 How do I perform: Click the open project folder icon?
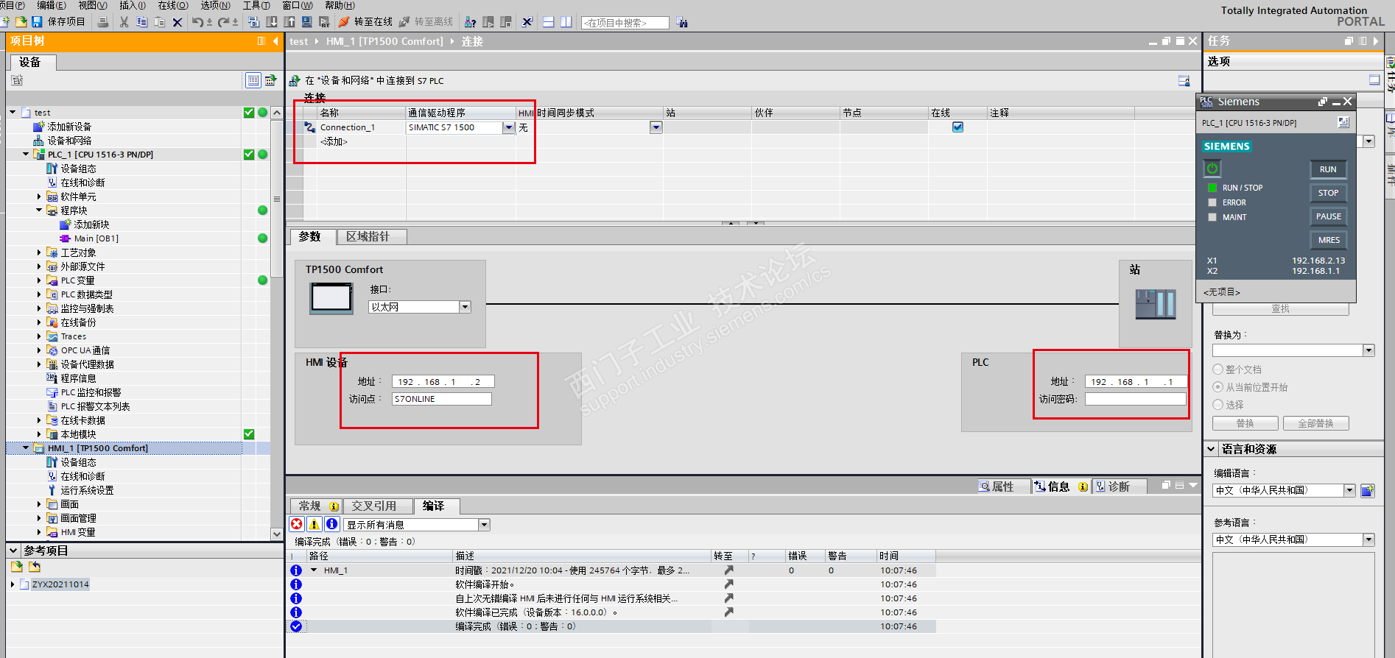21,22
